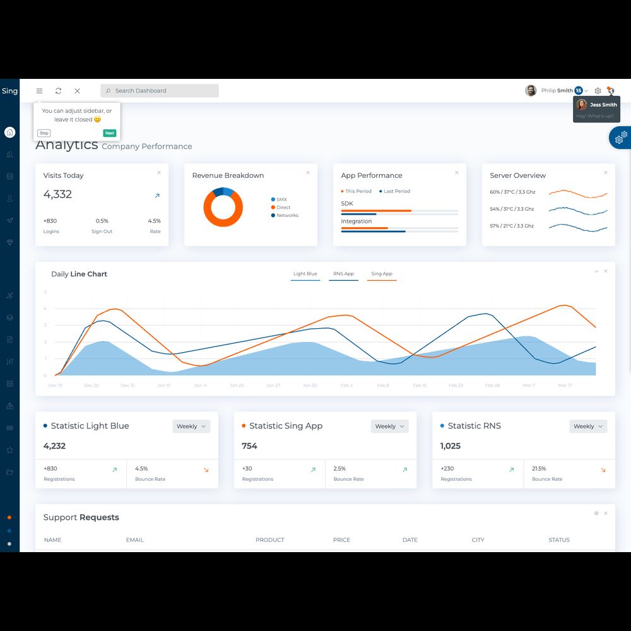
Task: Click the Search Dashboard input field
Action: click(x=160, y=91)
